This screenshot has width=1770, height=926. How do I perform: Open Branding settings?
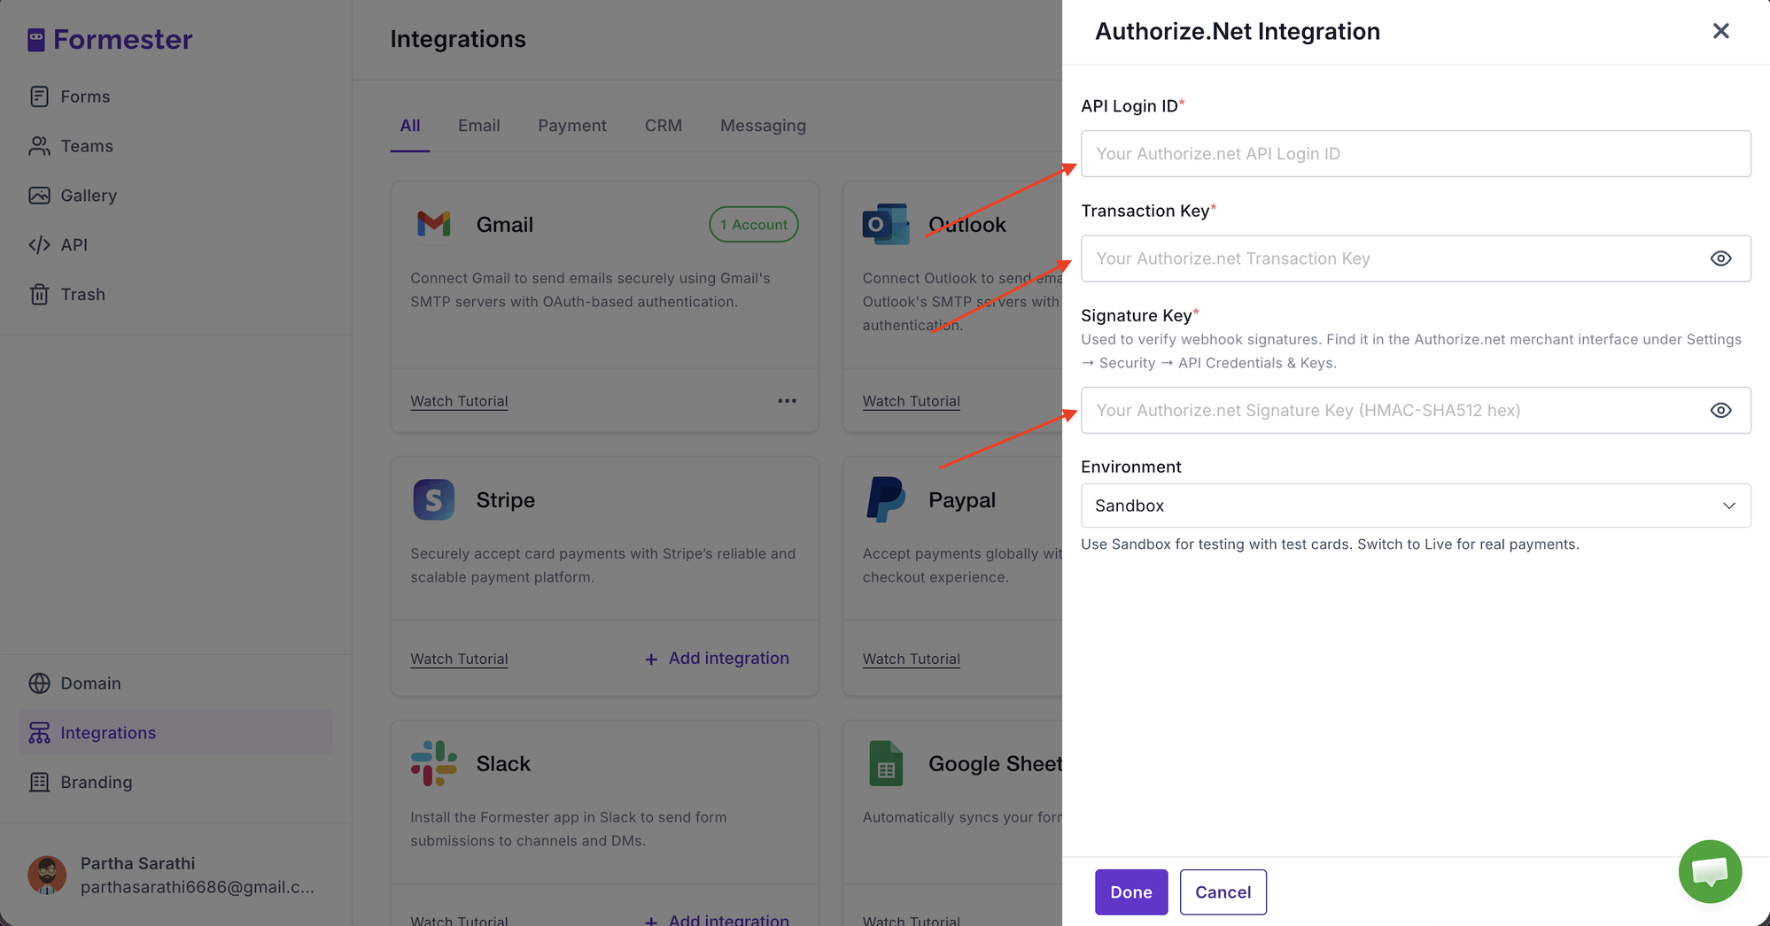96,783
